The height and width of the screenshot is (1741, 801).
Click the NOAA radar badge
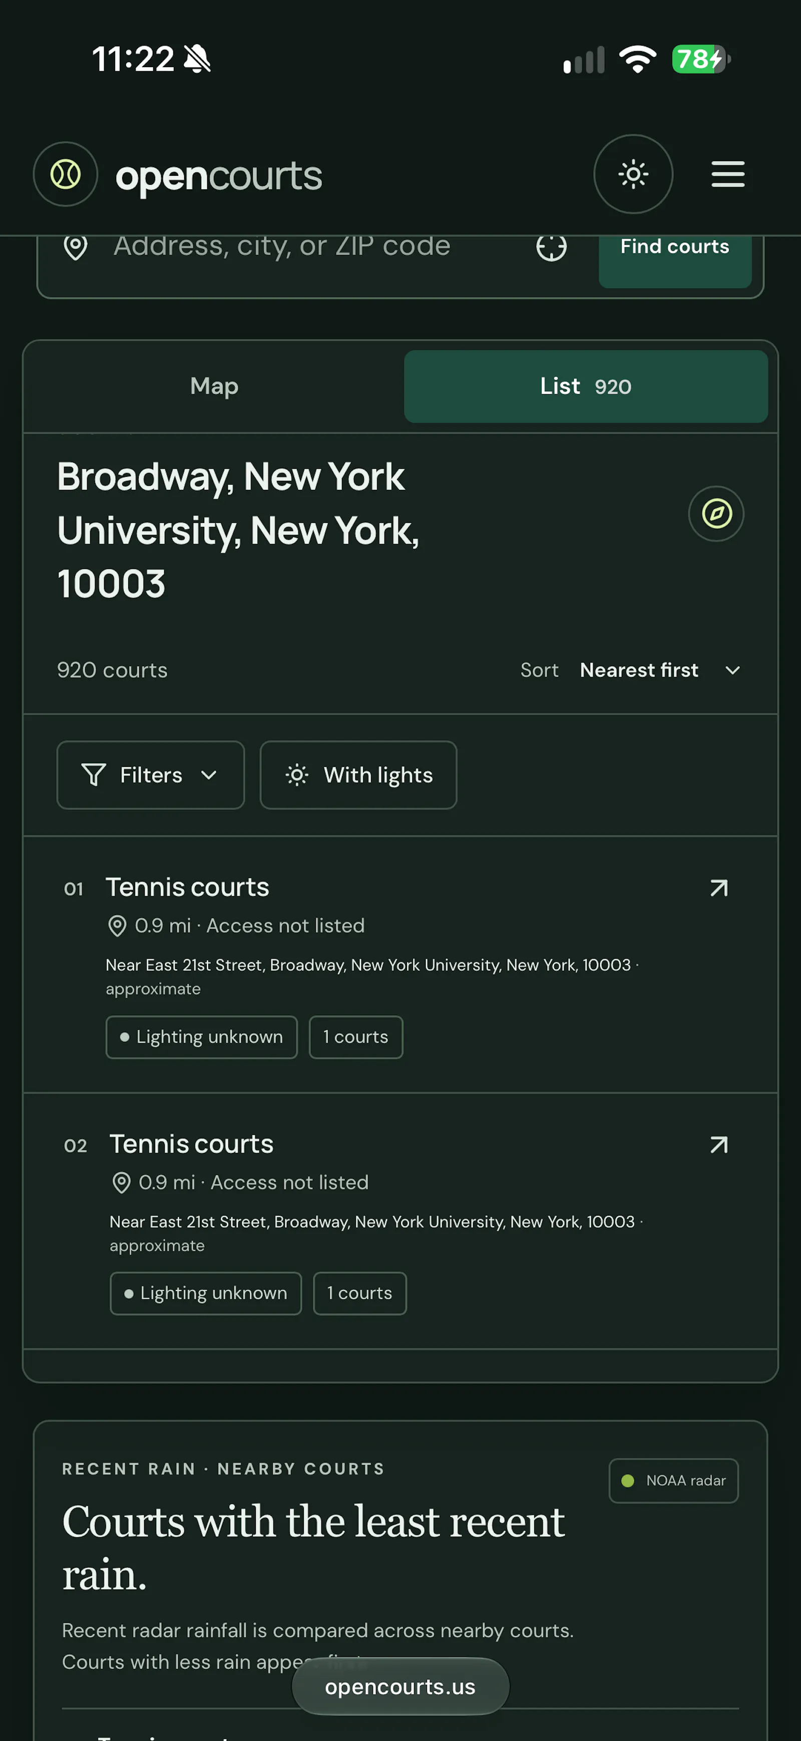coord(673,1480)
